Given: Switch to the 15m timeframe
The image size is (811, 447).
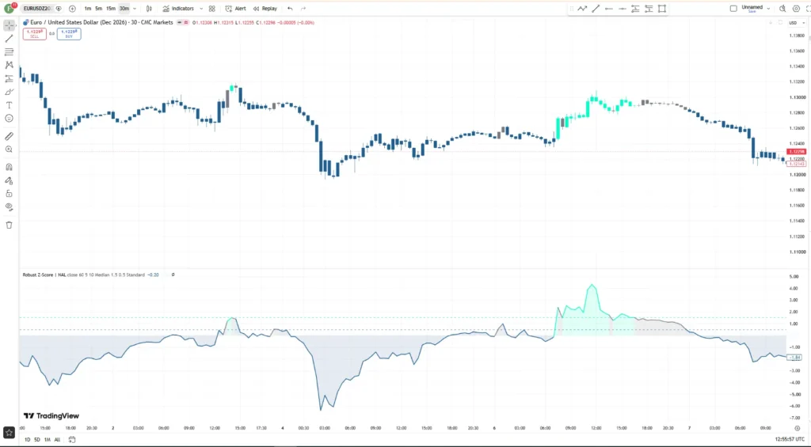Looking at the screenshot, I should [x=111, y=8].
